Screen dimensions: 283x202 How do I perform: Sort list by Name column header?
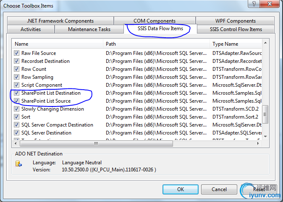coord(58,44)
